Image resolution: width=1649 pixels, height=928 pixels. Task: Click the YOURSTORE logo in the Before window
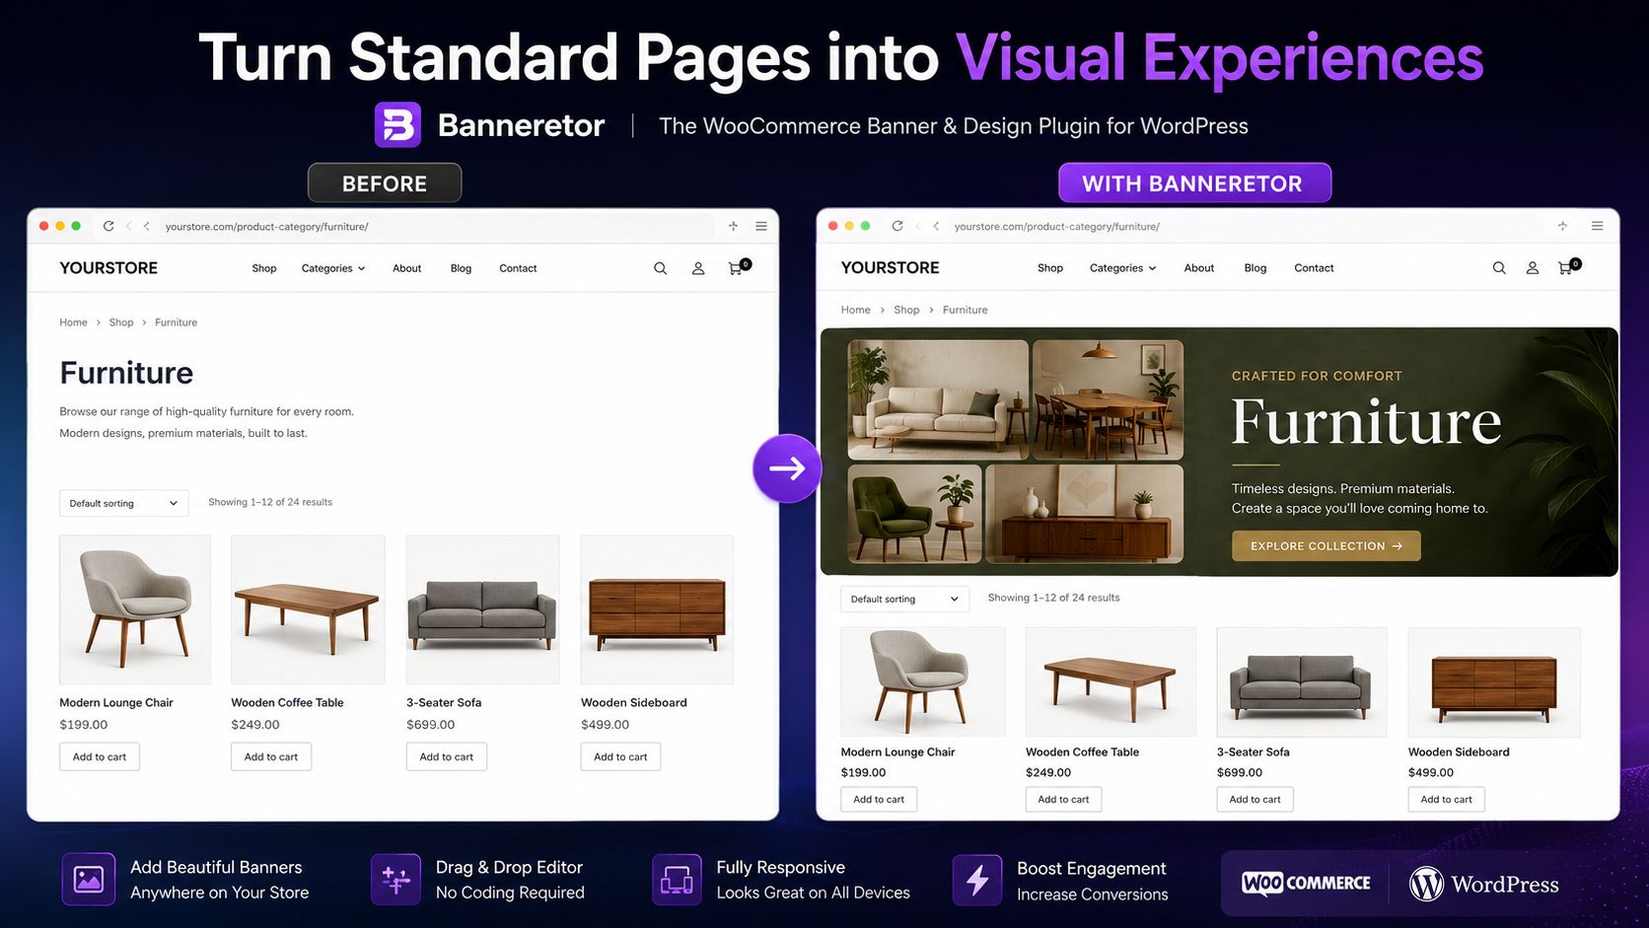click(108, 268)
